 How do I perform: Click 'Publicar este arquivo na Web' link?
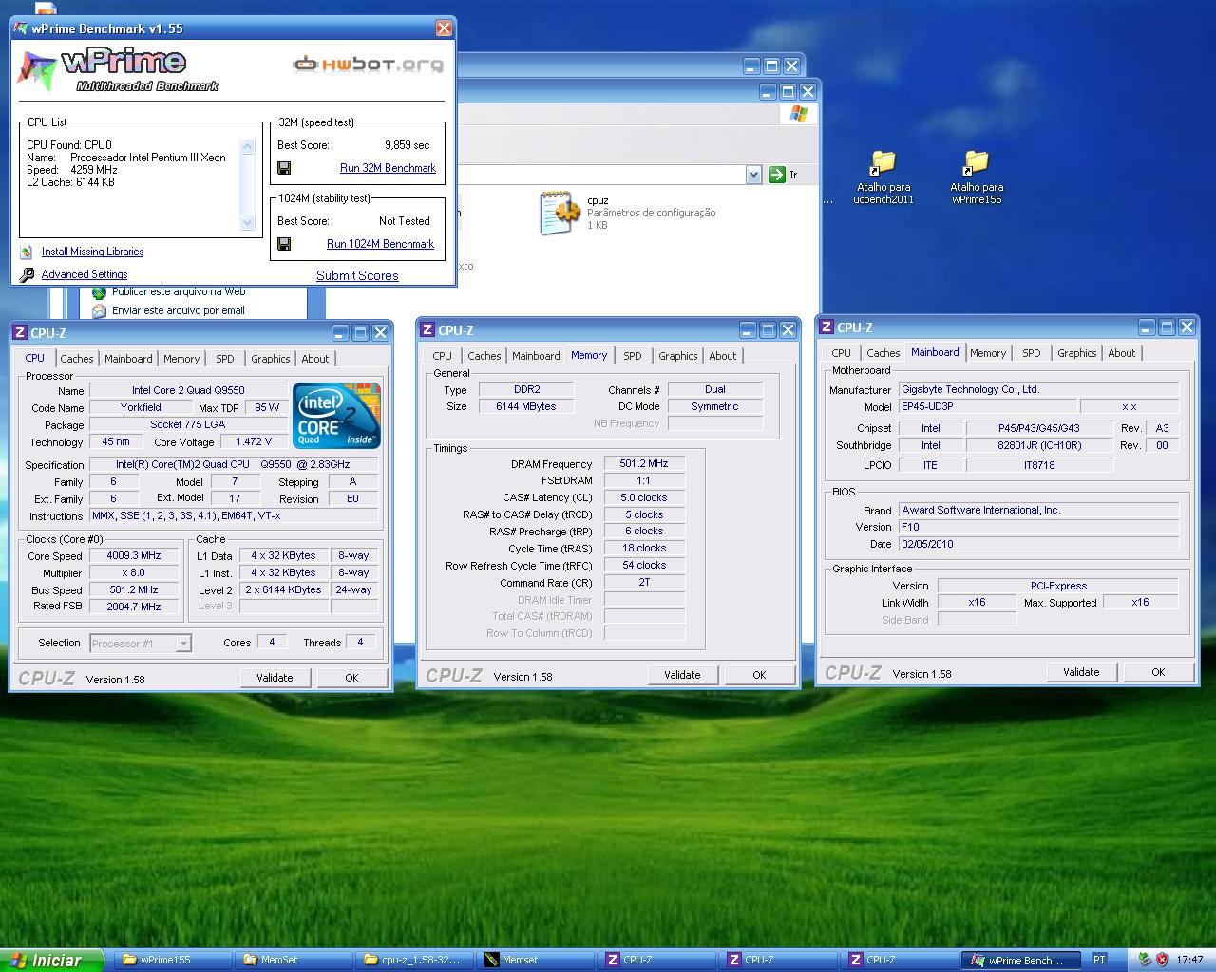click(179, 291)
